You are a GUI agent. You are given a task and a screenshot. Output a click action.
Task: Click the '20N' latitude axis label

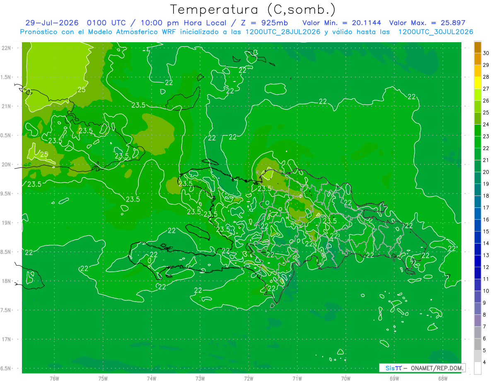7,164
